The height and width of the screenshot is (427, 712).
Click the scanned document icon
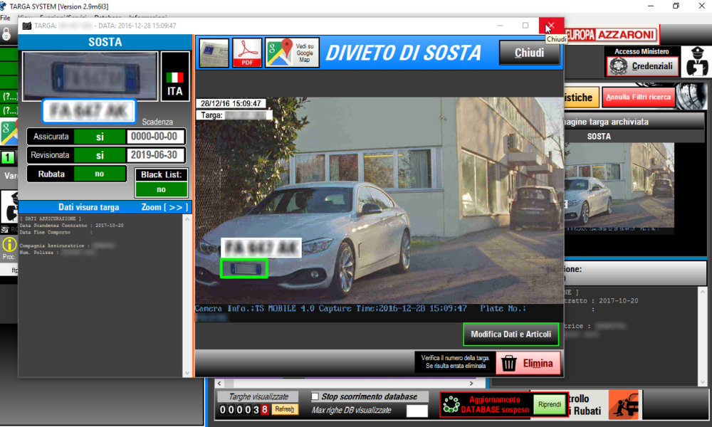coord(214,53)
